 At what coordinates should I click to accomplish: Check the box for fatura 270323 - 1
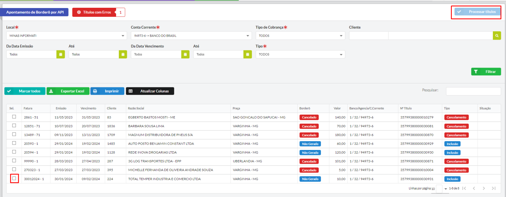click(14, 169)
